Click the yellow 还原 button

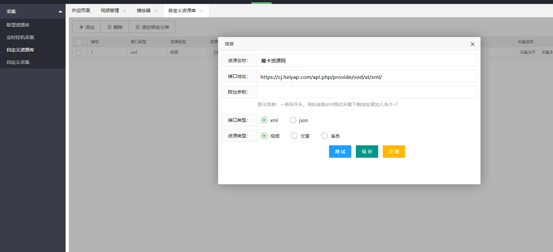[x=394, y=152]
